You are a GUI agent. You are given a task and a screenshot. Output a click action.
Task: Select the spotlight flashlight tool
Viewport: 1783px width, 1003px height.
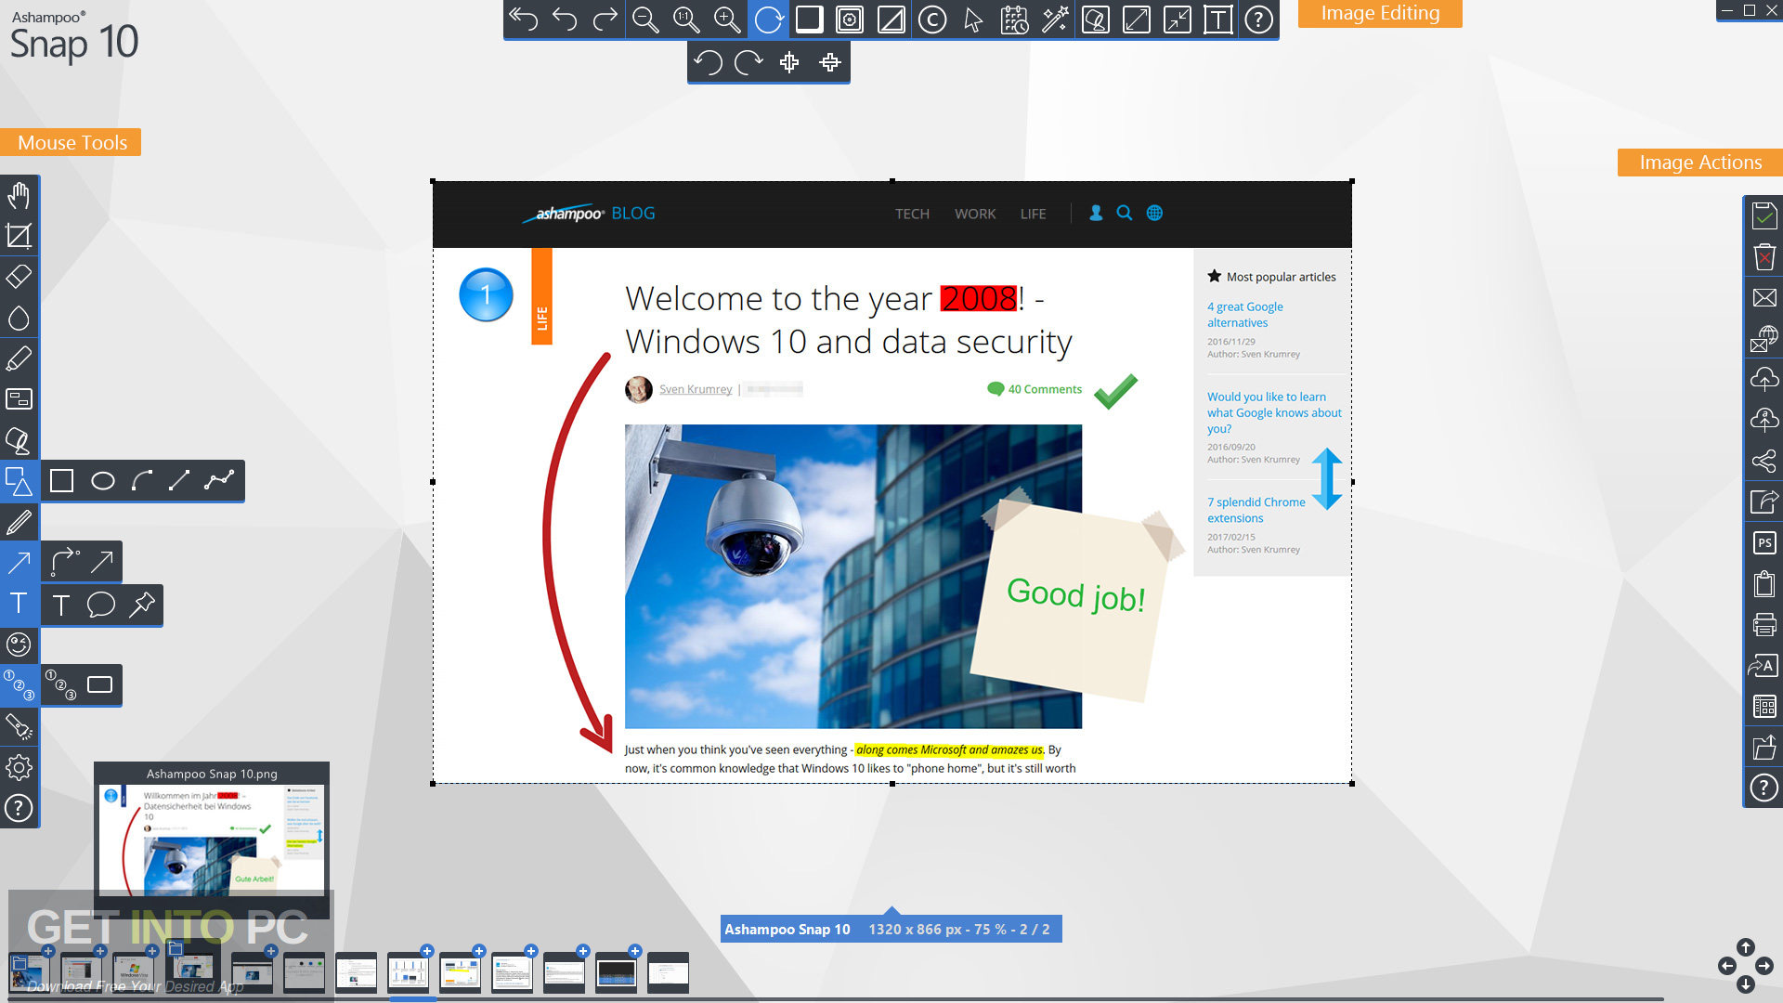(19, 726)
